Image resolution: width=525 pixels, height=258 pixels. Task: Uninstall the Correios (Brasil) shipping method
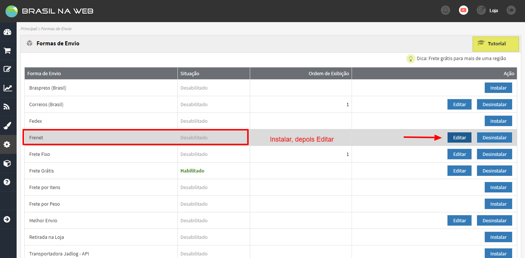click(494, 104)
